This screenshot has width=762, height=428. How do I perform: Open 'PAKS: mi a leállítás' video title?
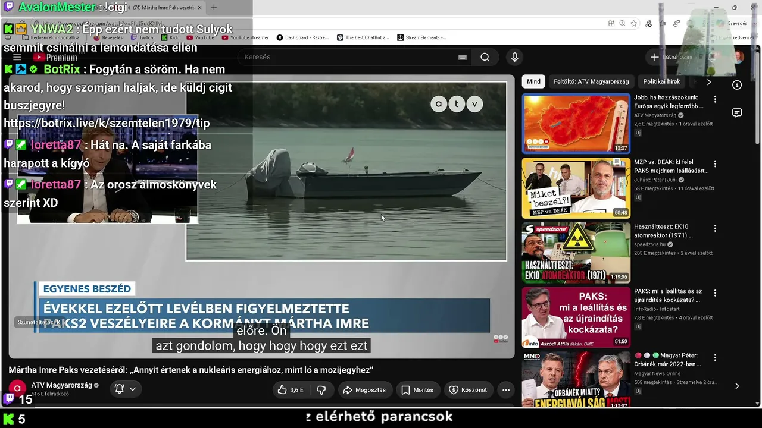pyautogui.click(x=668, y=296)
